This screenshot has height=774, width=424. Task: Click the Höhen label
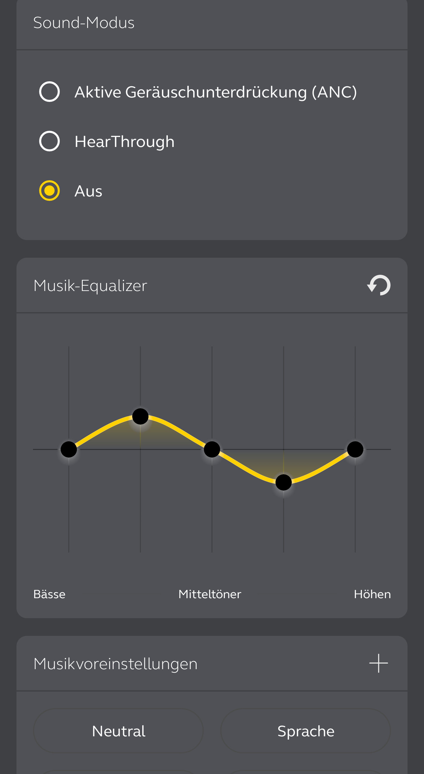372,594
